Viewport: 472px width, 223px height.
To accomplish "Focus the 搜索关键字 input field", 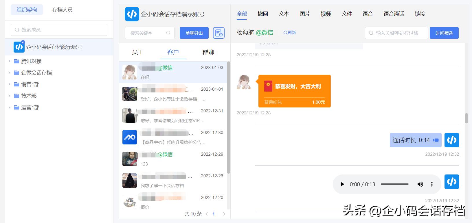I will 150,33.
